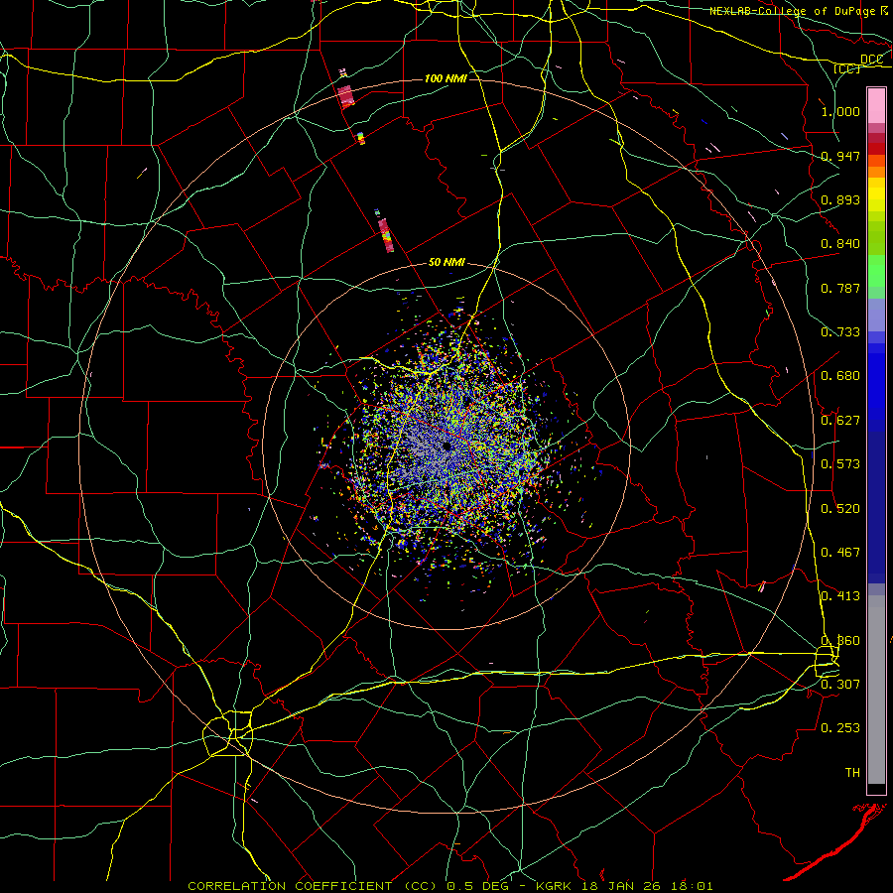The image size is (893, 893).
Task: Click the 0.520 scale value
Action: coord(840,509)
